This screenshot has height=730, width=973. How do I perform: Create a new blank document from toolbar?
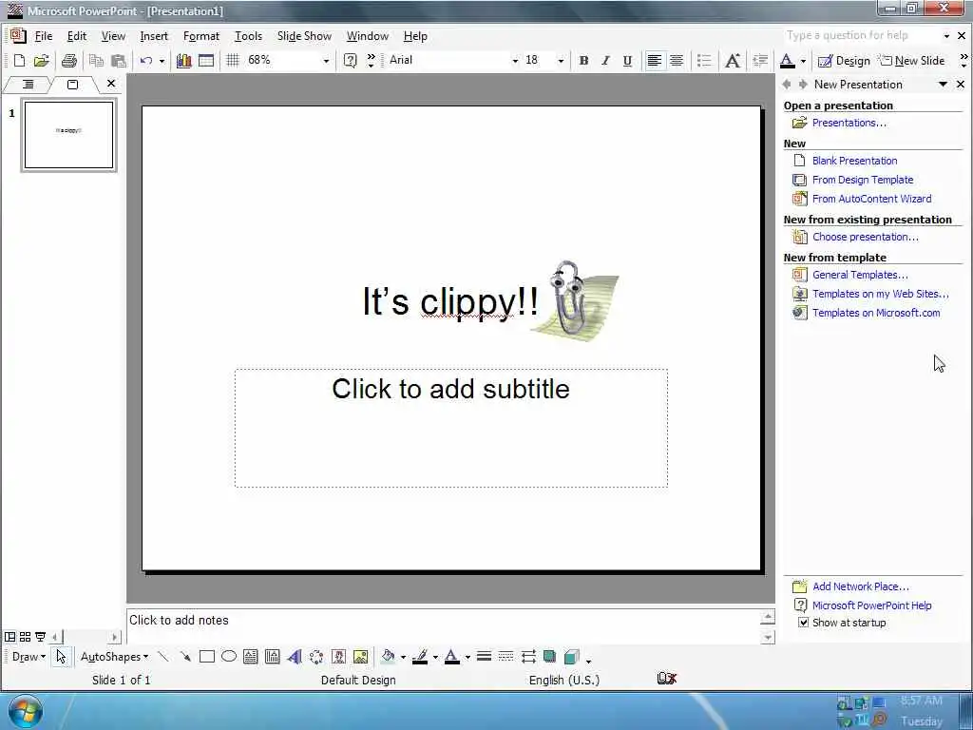pyautogui.click(x=19, y=60)
